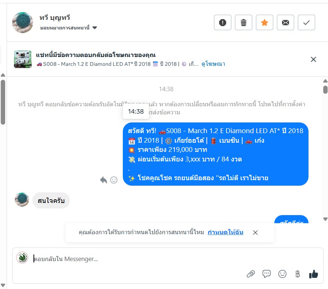Open the ดูโฆษณา ad link

click(213, 64)
